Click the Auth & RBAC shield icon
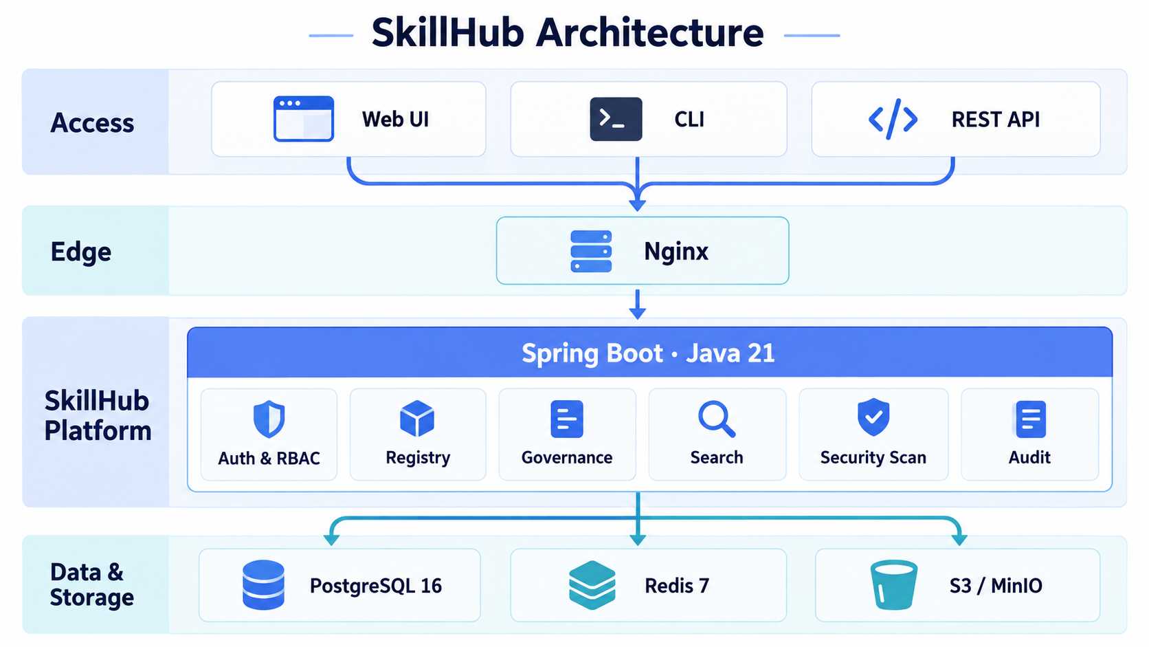The image size is (1149, 647). tap(269, 419)
